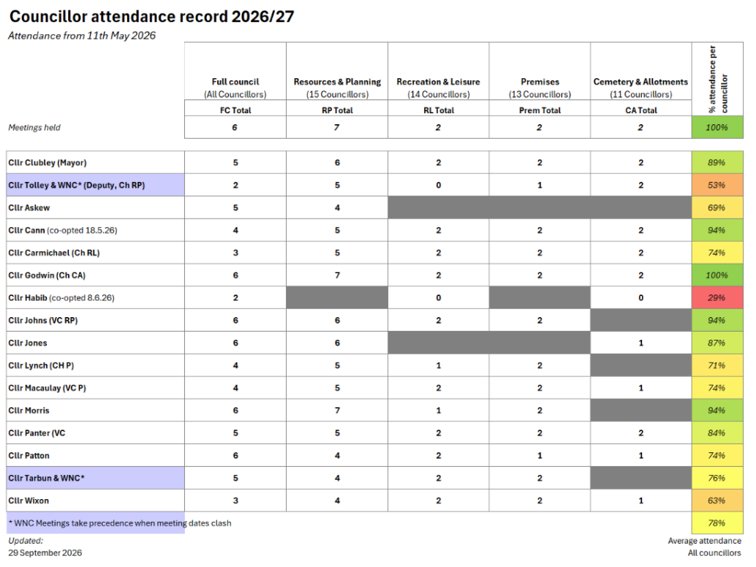Select the Cemetery & Allotments 0 for Cllr Habib
756x567 pixels.
tap(640, 297)
